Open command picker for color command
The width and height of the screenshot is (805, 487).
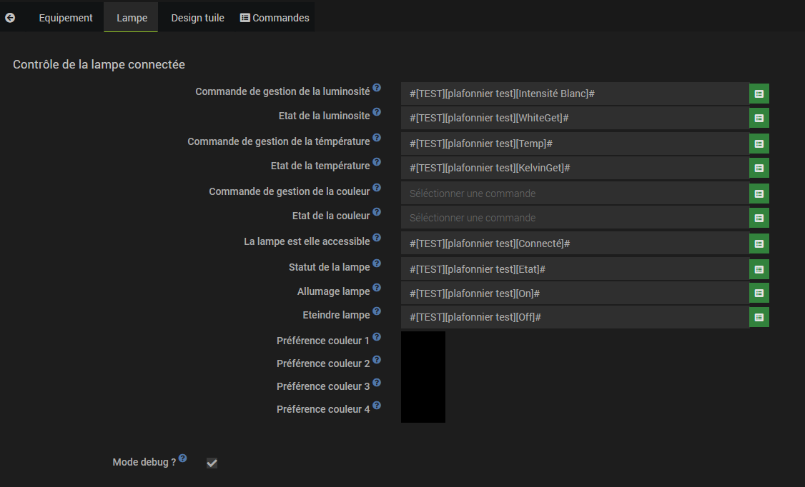[759, 194]
